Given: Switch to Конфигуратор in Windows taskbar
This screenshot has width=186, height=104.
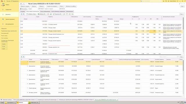Looking at the screenshot, I should [33, 103].
